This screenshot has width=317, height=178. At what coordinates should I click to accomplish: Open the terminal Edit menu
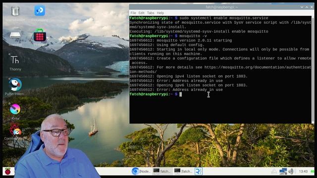pyautogui.click(x=141, y=13)
